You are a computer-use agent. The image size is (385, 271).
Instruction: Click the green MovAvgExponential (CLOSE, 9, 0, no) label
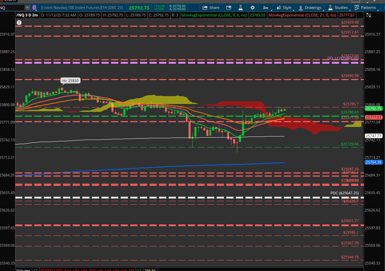[214, 15]
